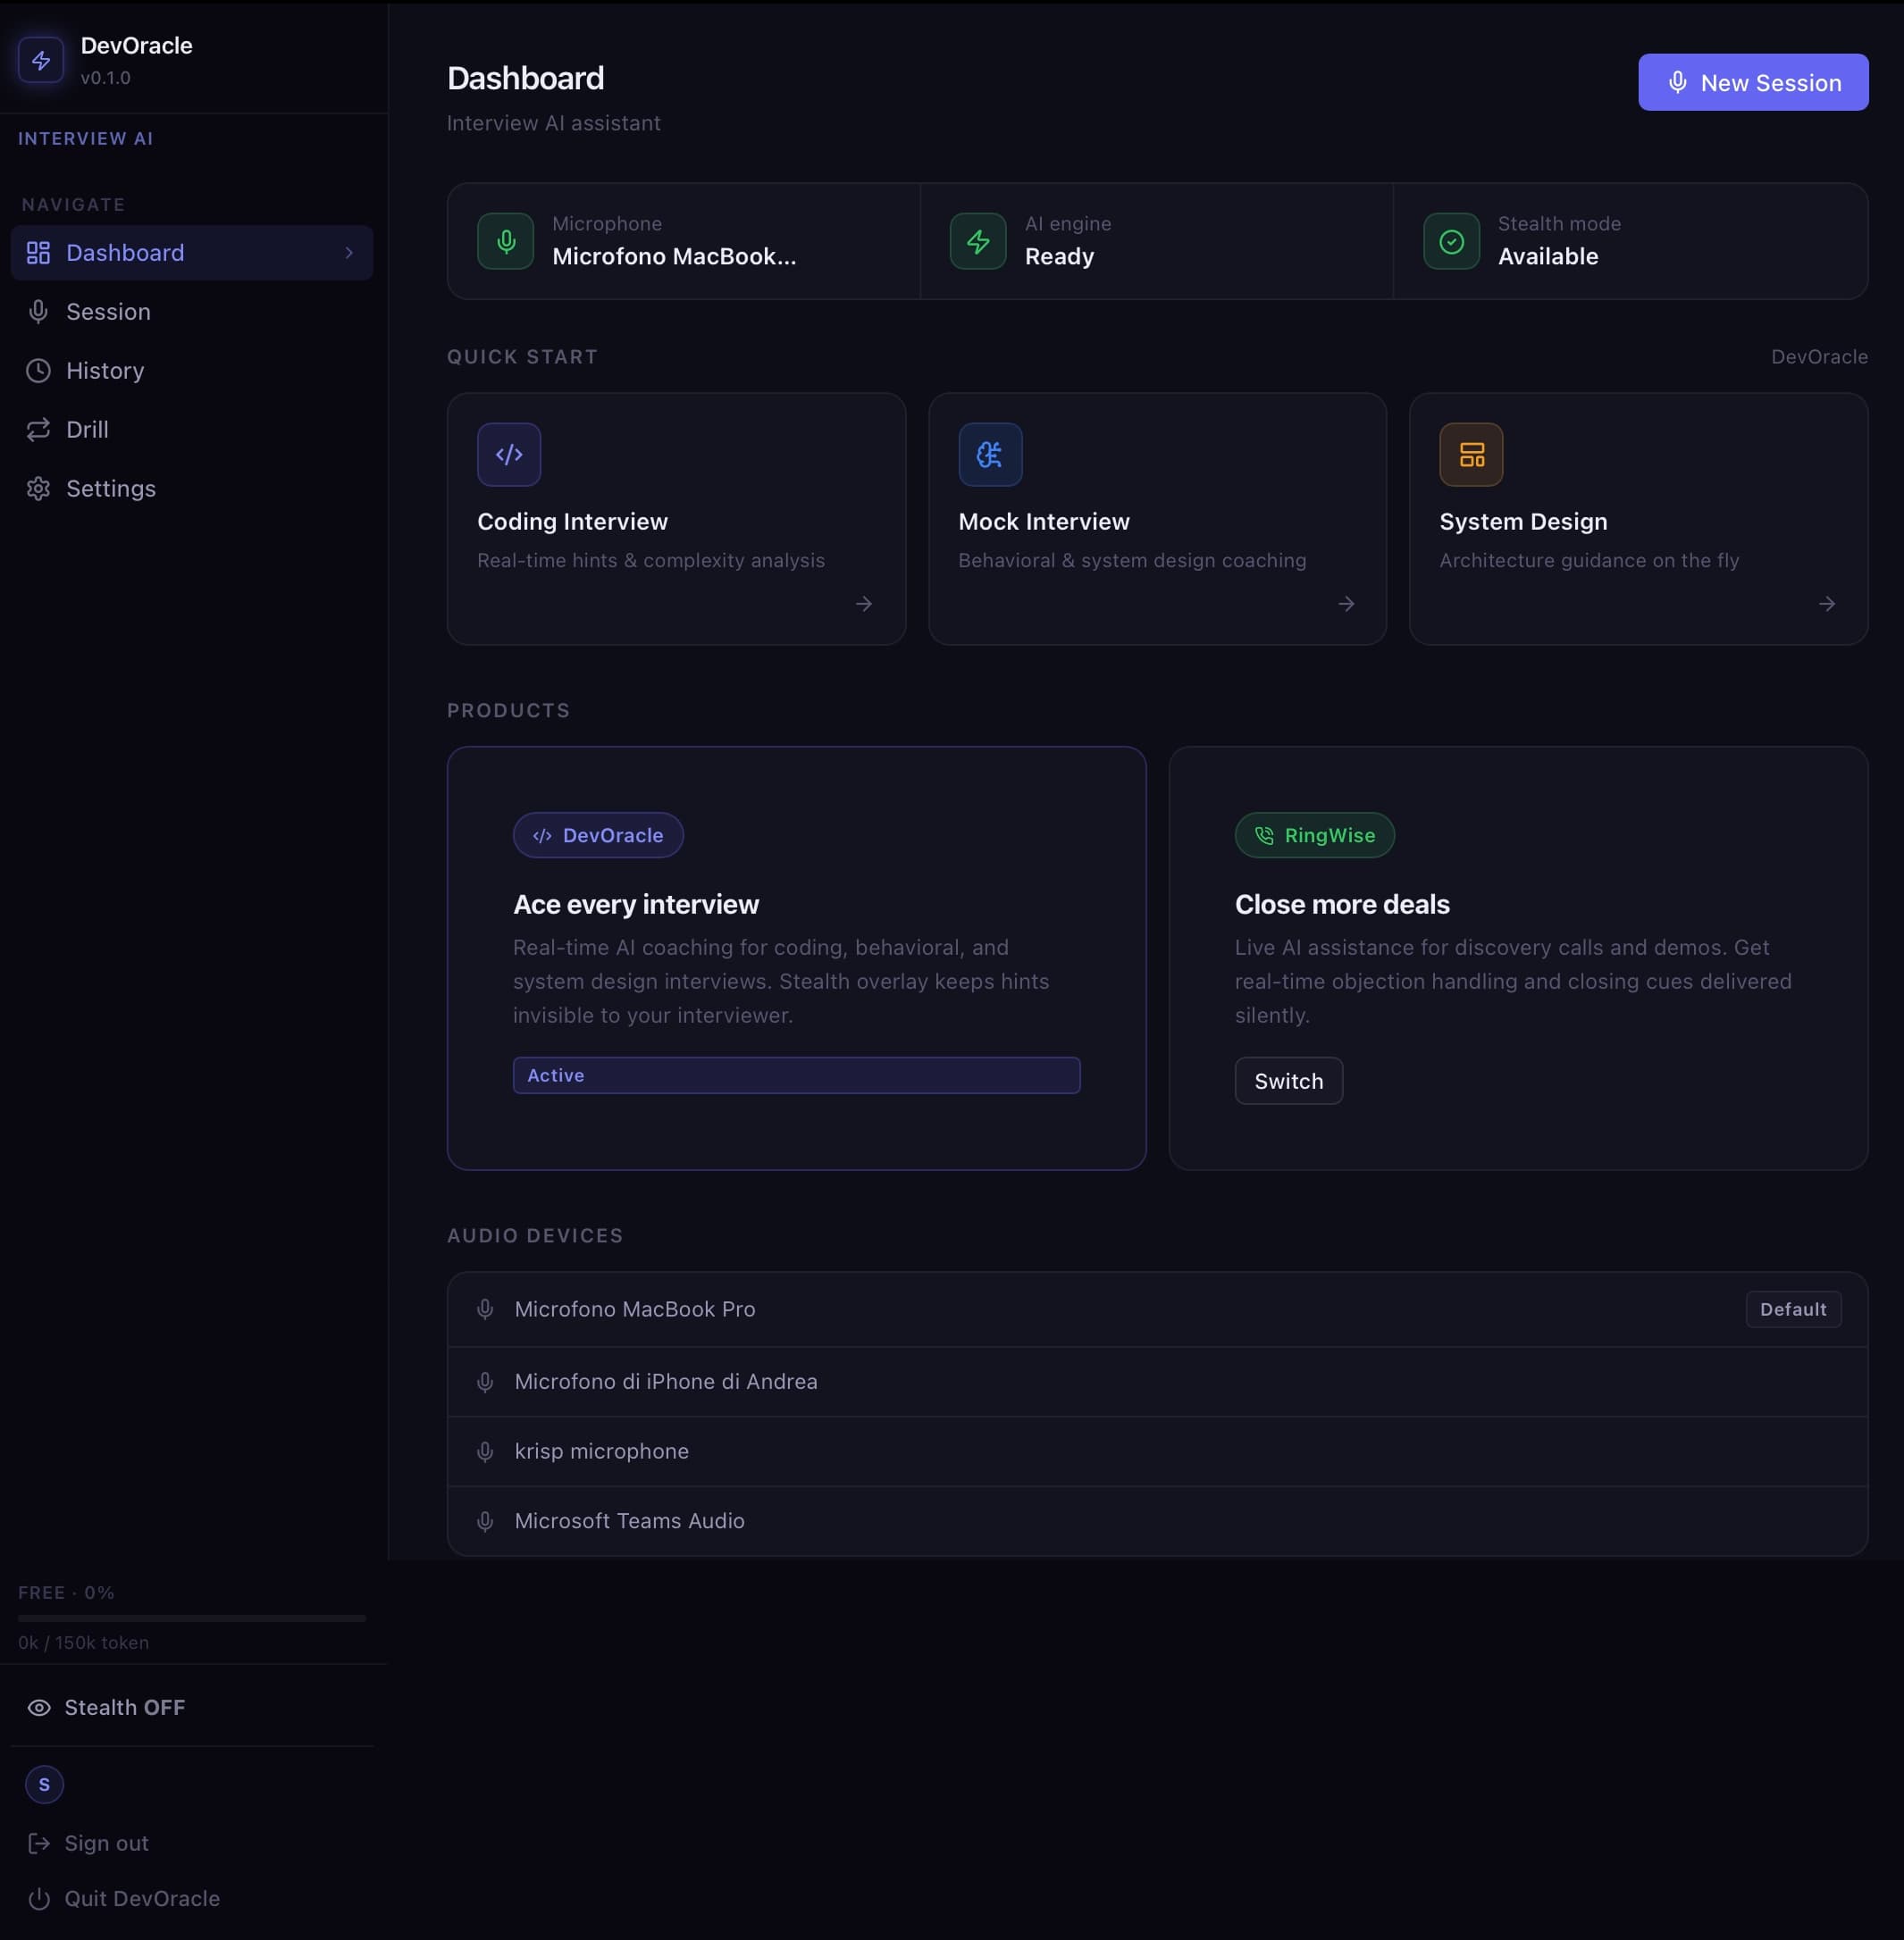Click the S user avatar circle
Screen dimensions: 1904x1940
pos(44,1785)
